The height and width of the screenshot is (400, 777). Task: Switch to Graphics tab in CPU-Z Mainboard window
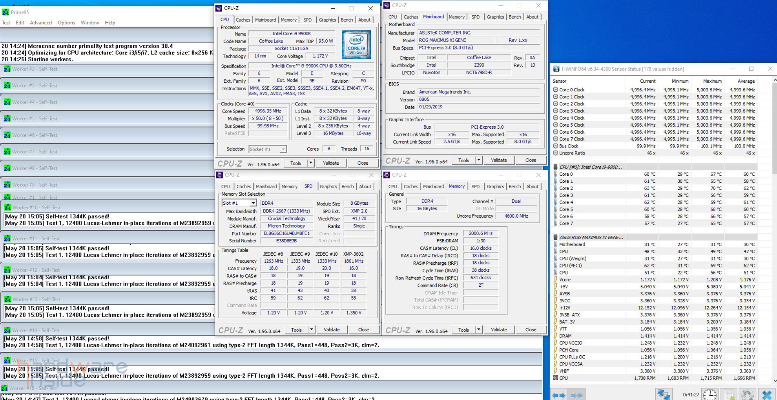click(x=495, y=17)
